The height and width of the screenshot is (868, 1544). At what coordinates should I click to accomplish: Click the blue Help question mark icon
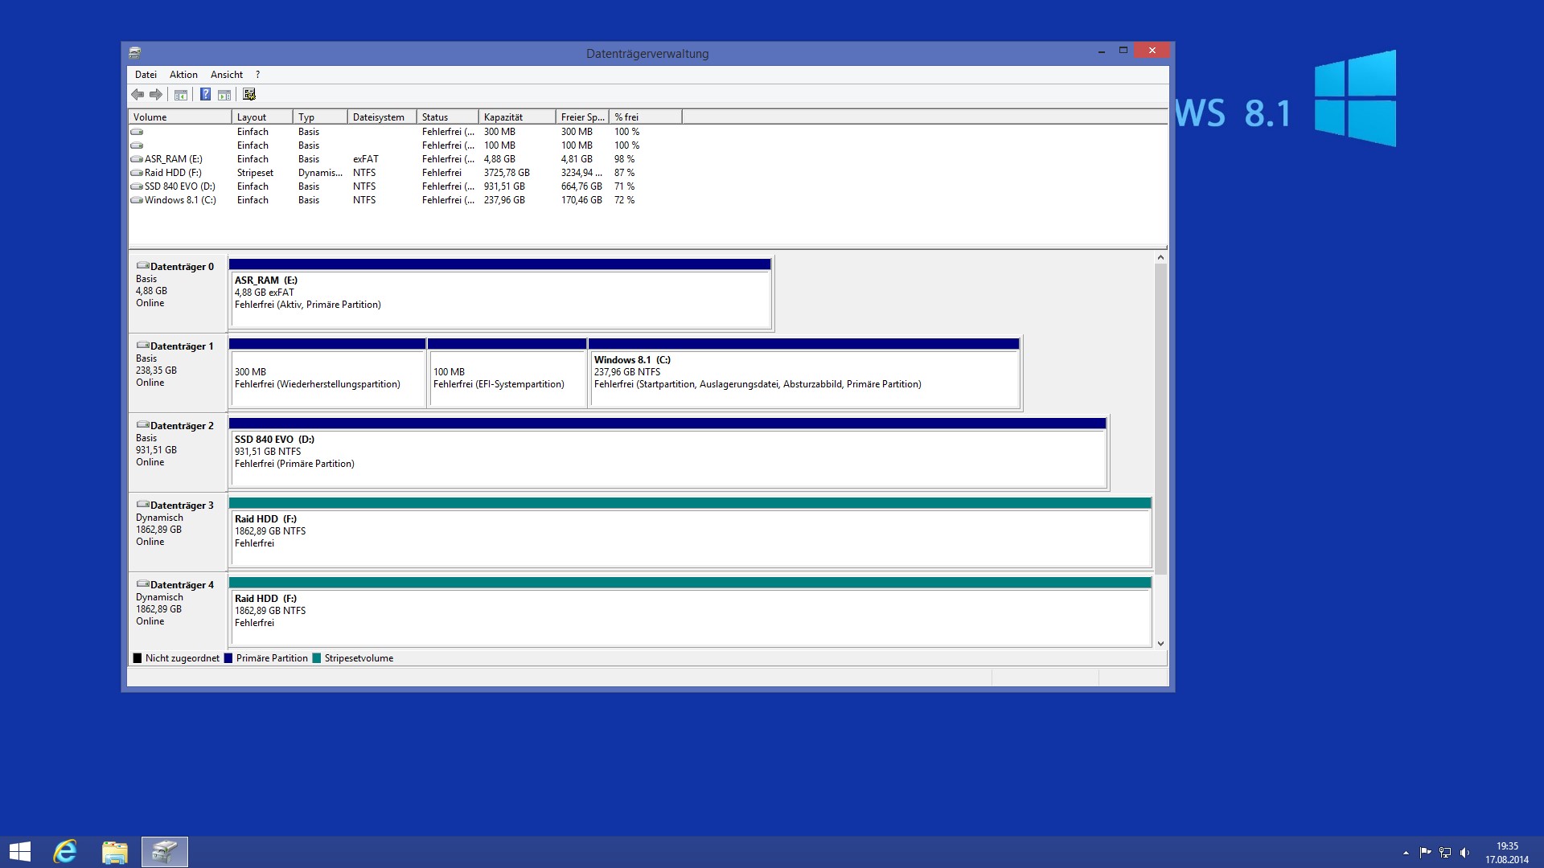[205, 95]
